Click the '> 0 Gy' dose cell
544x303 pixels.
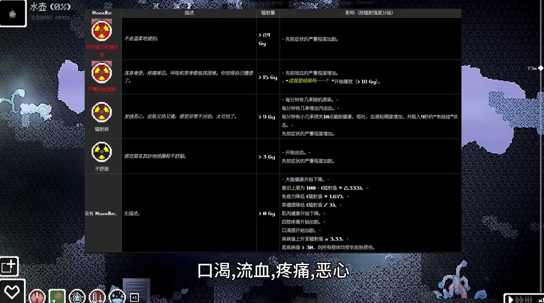coord(267,213)
